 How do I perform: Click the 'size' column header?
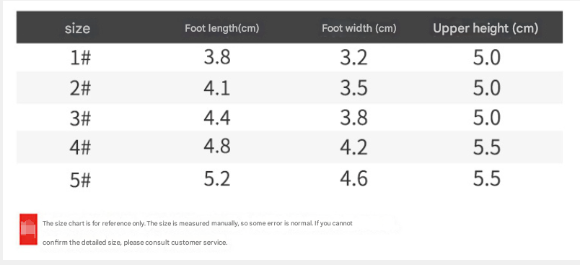click(77, 28)
